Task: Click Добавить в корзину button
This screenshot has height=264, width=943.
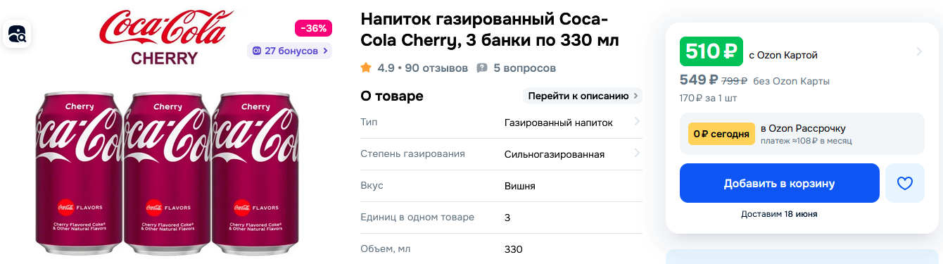Action: coord(779,183)
